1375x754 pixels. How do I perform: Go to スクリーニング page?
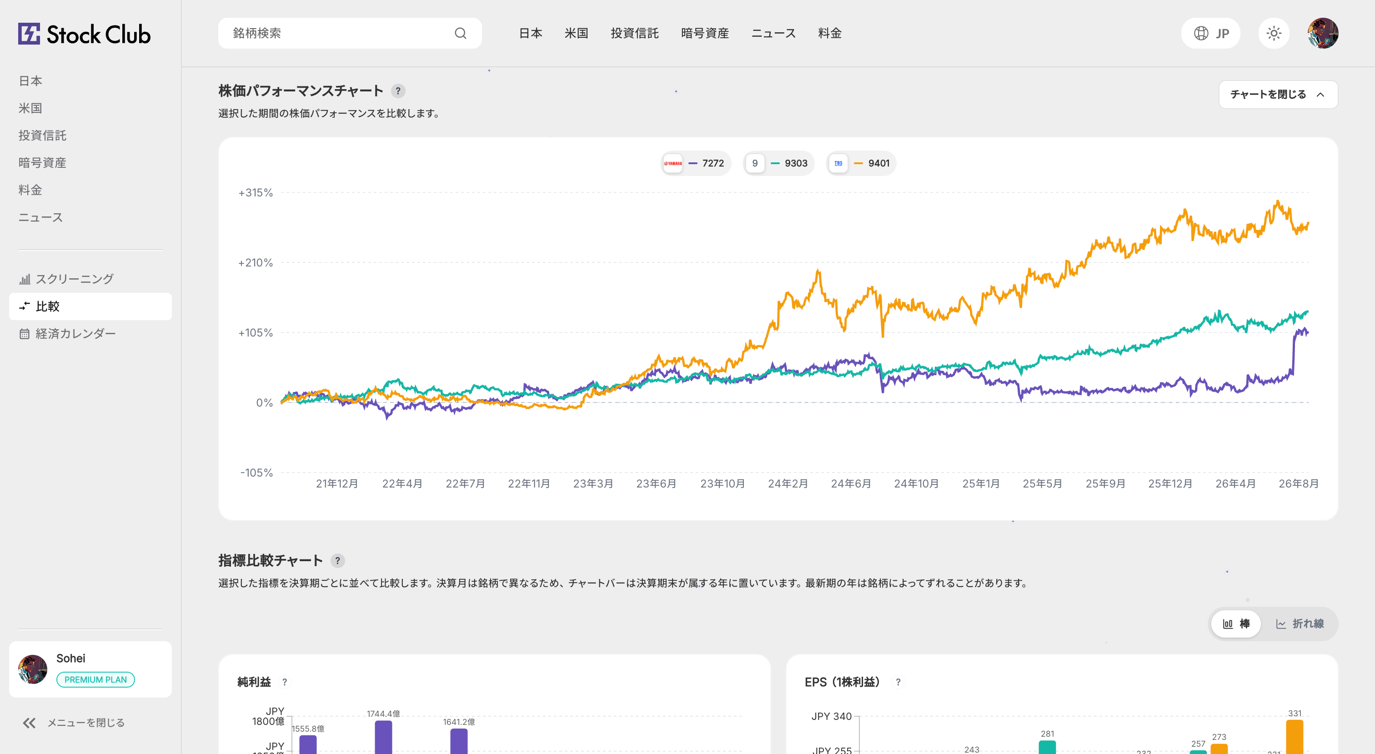[x=90, y=279]
